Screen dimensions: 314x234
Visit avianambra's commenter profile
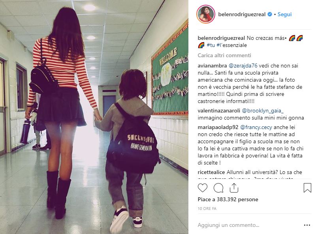tap(212, 66)
